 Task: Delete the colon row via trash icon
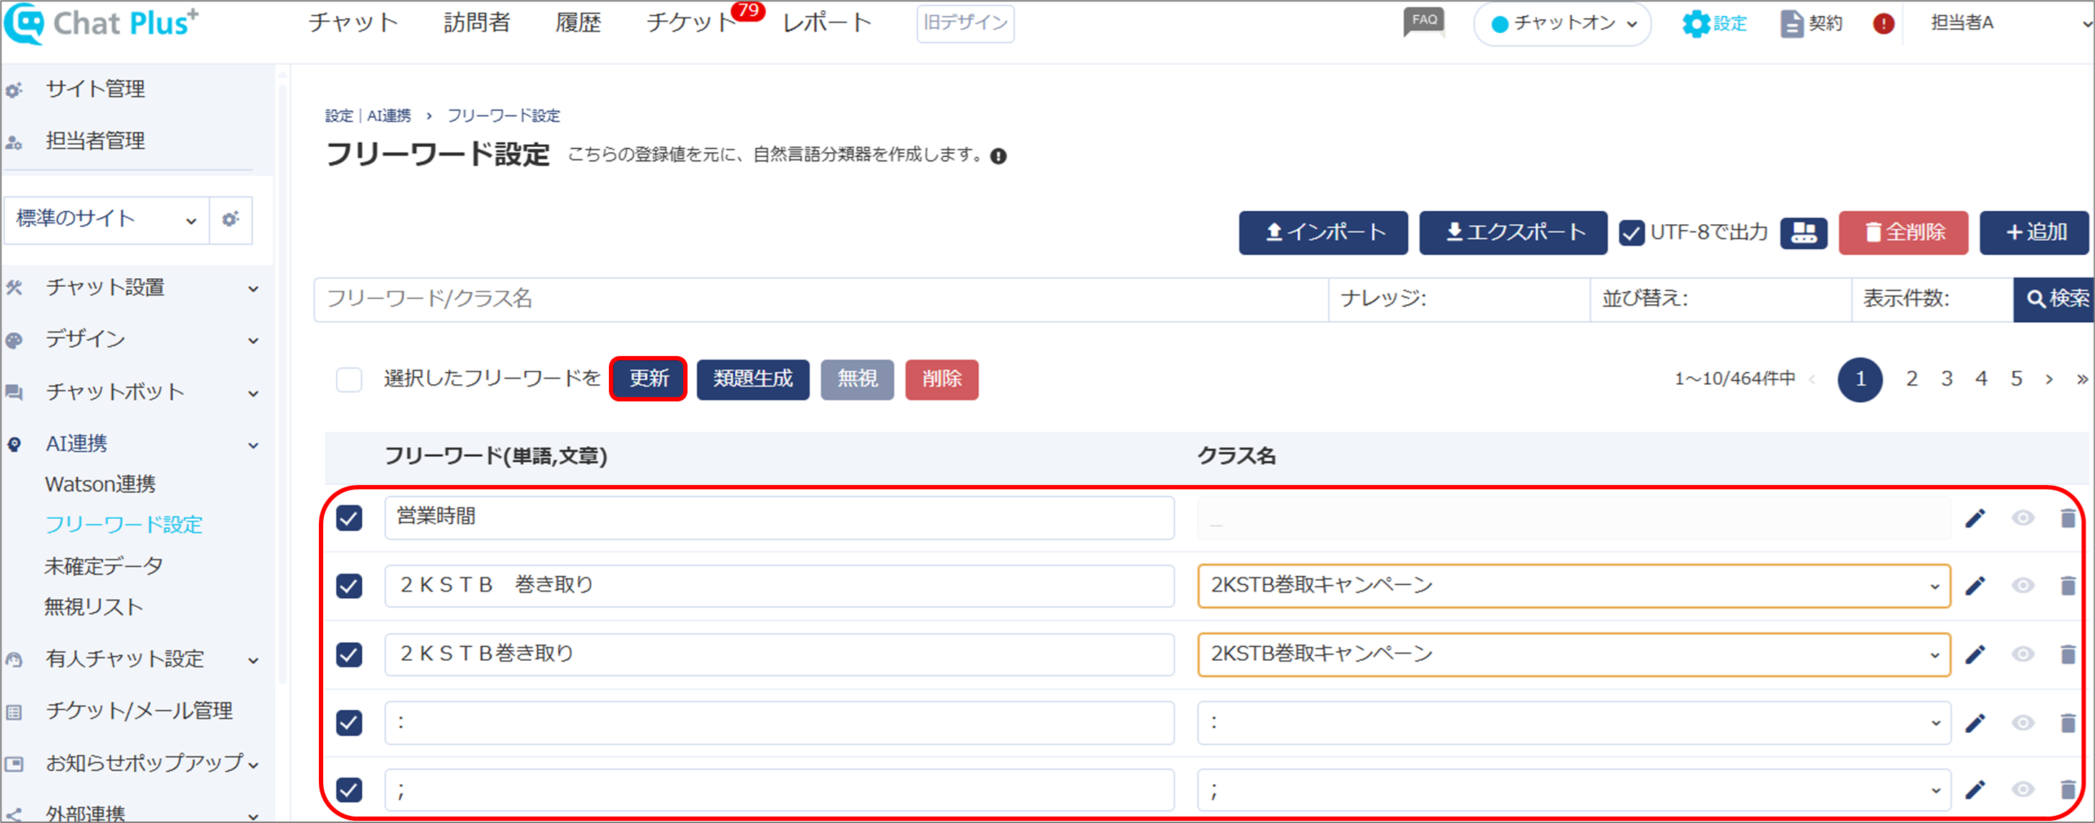[2068, 722]
